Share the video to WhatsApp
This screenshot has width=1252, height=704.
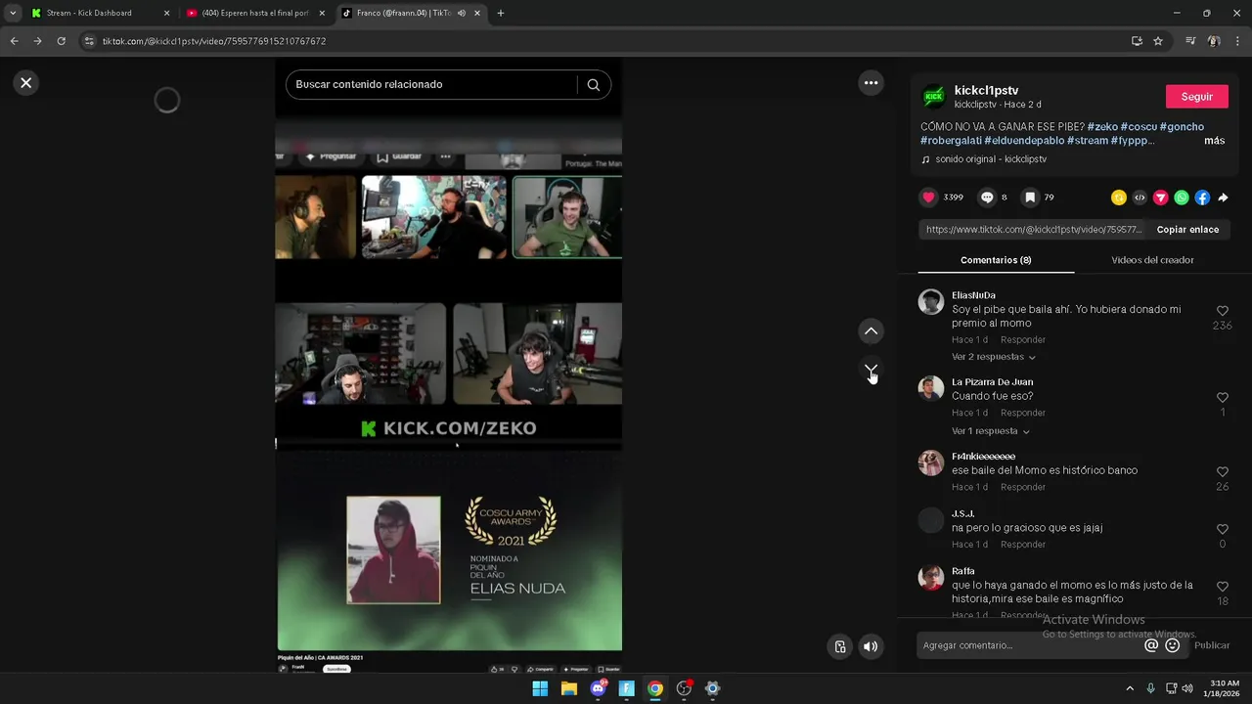coord(1182,198)
